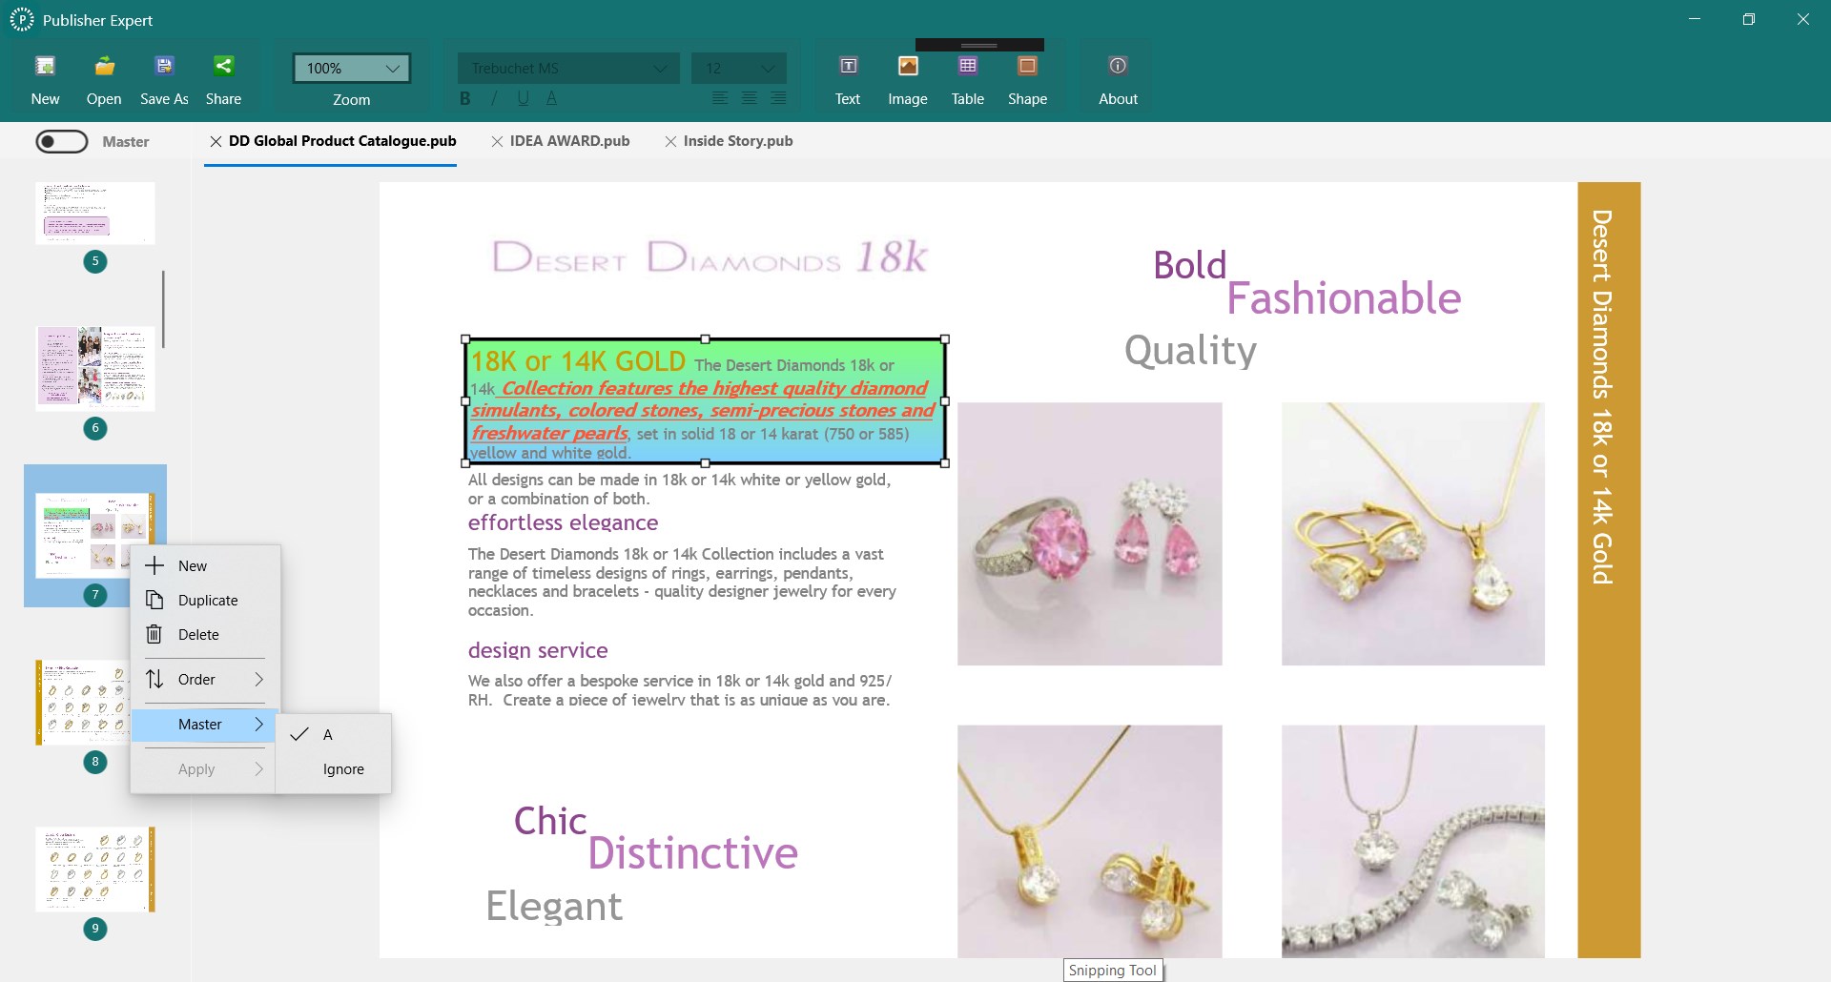This screenshot has height=982, width=1831.
Task: Close the DD Global Product Catalogue tab
Action: point(216,141)
